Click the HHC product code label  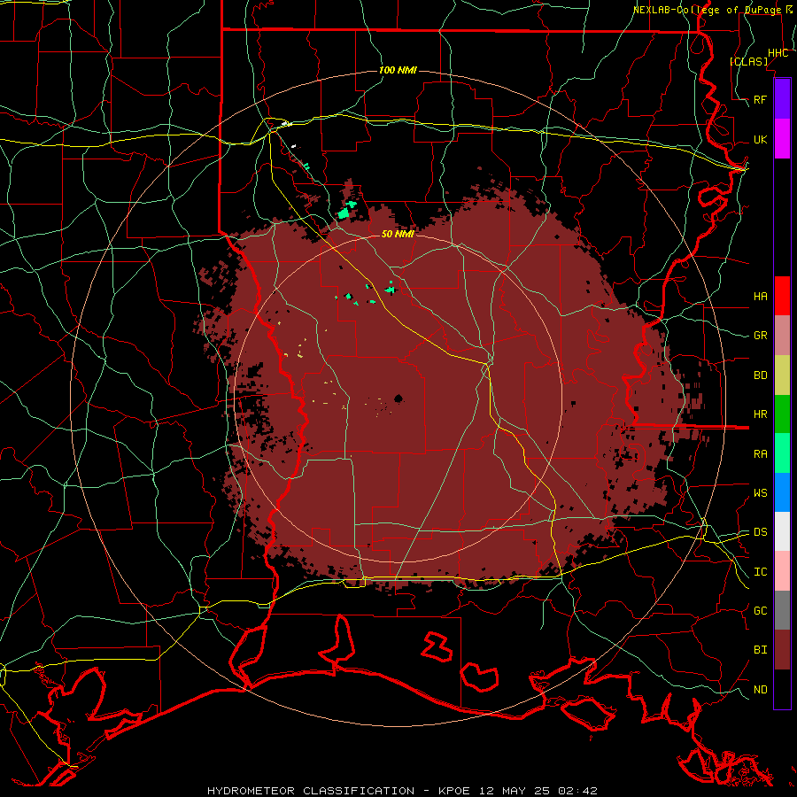pyautogui.click(x=778, y=53)
